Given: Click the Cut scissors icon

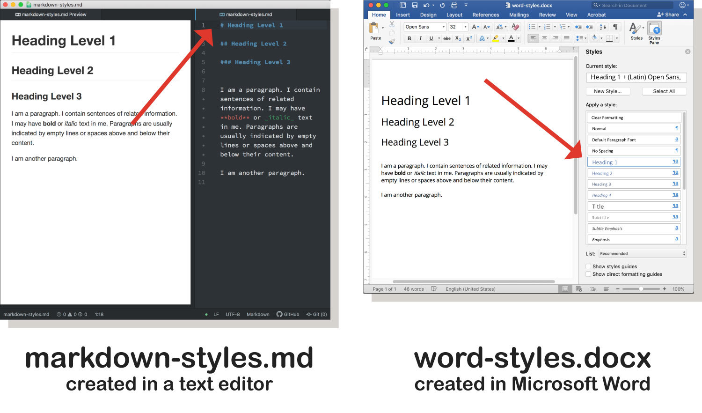Looking at the screenshot, I should (392, 23).
